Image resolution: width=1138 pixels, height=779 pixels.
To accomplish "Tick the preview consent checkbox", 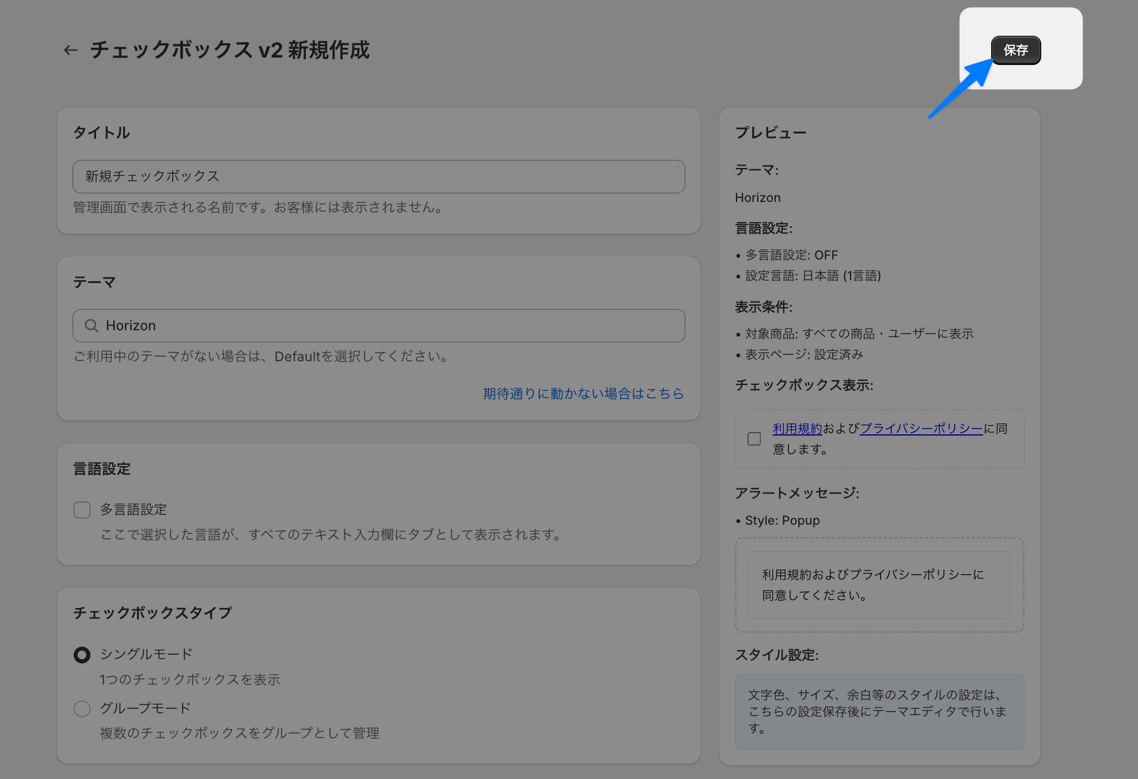I will 754,439.
